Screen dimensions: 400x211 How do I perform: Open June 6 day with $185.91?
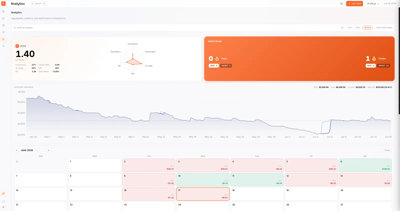click(365, 165)
